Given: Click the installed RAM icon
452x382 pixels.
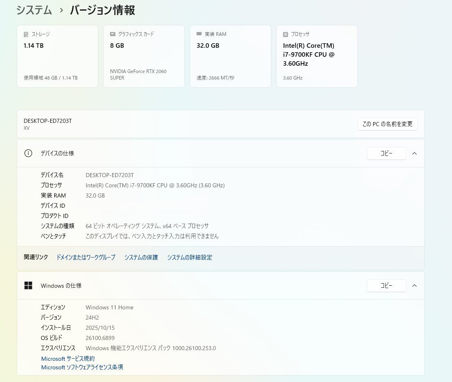Looking at the screenshot, I should 199,34.
